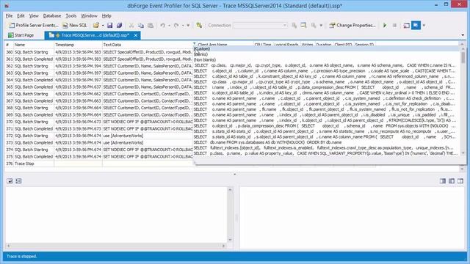Click the Text Data filter funnel icon
Image resolution: width=470 pixels, height=264 pixels.
point(194,44)
